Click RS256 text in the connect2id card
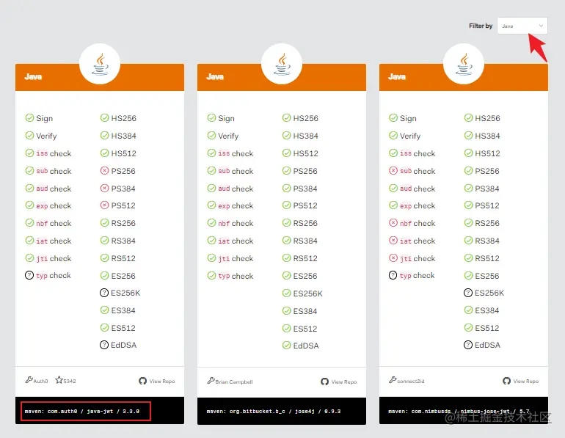This screenshot has width=565, height=438. [x=487, y=223]
